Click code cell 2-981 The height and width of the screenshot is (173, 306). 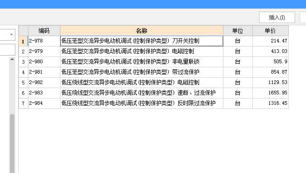click(44, 72)
